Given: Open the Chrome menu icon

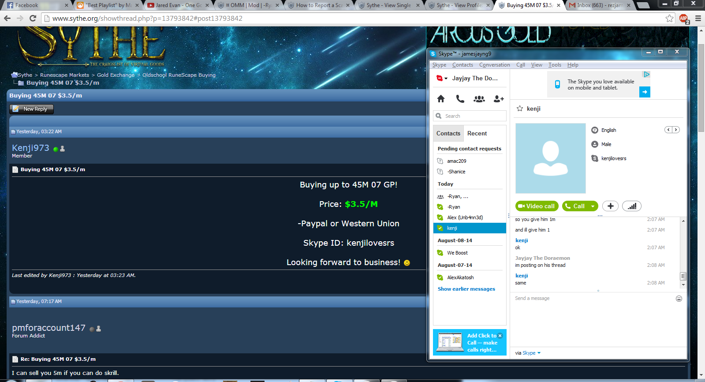Looking at the screenshot, I should coord(698,18).
